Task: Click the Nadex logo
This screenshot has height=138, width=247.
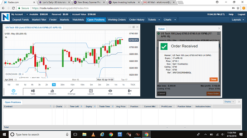Action: 5,17
